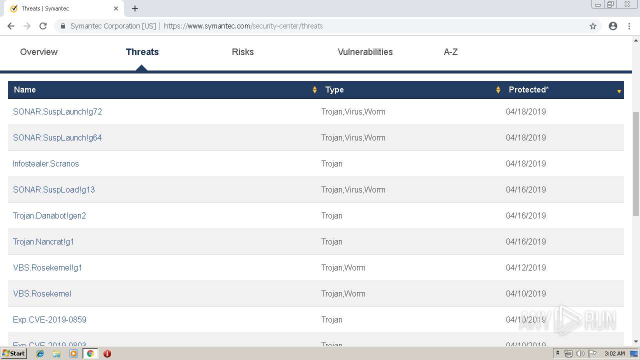Open the media player taskbar icon
Viewport: 640px width, 360px height.
click(73, 353)
